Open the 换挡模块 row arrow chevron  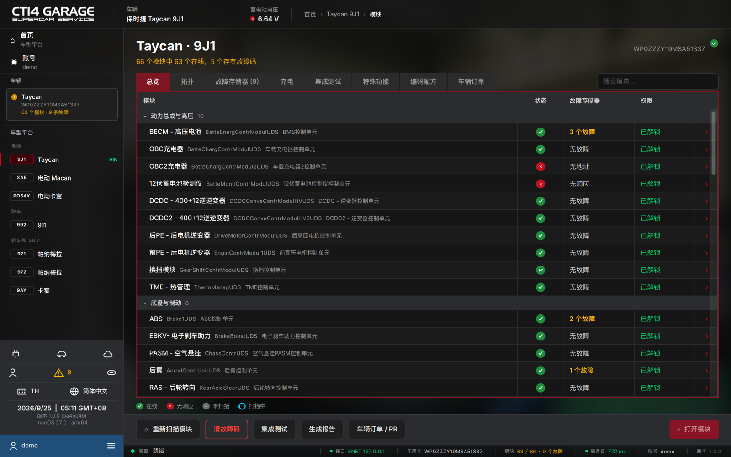(706, 271)
